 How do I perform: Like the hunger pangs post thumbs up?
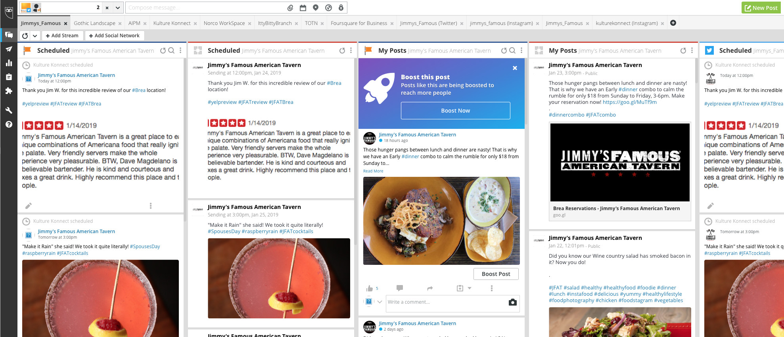coord(370,288)
